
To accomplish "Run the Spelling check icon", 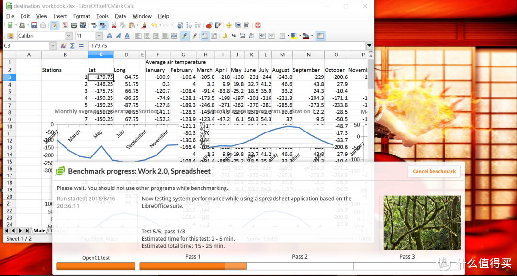I will (x=94, y=25).
